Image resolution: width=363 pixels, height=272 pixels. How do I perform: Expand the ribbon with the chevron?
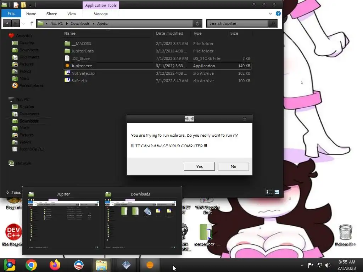pyautogui.click(x=270, y=14)
